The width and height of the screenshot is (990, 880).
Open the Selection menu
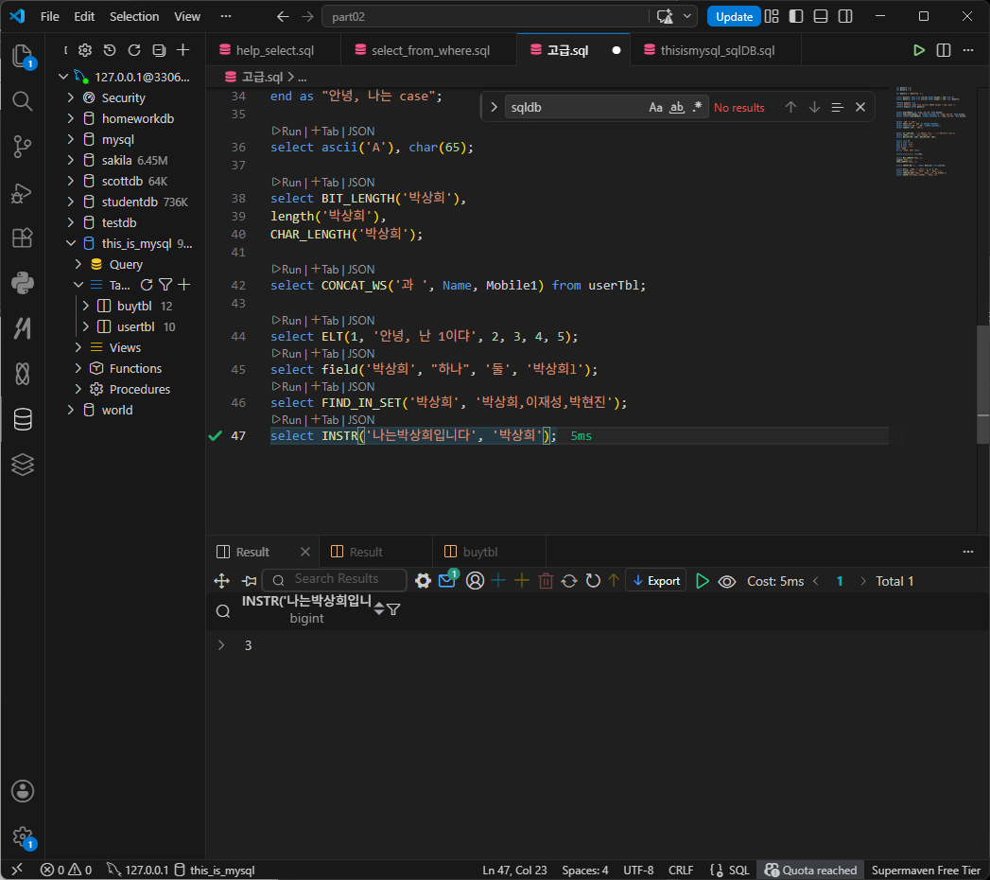(134, 16)
